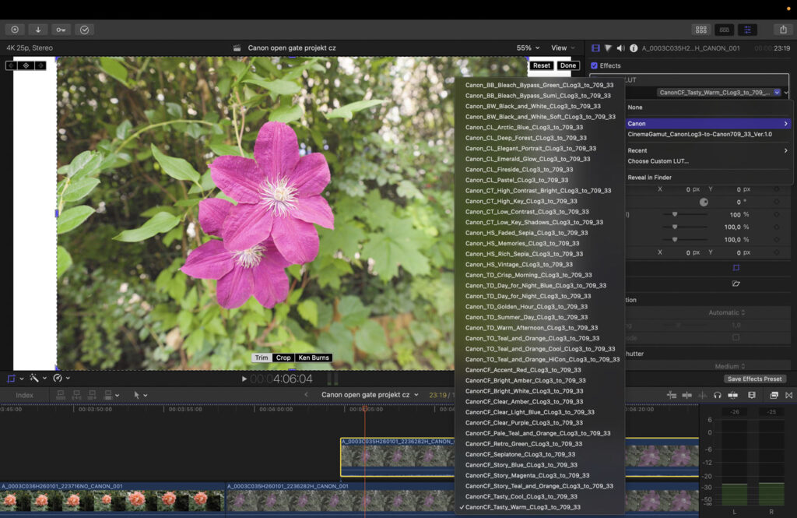Select the Canon submenu item
This screenshot has width=797, height=518.
click(x=708, y=124)
